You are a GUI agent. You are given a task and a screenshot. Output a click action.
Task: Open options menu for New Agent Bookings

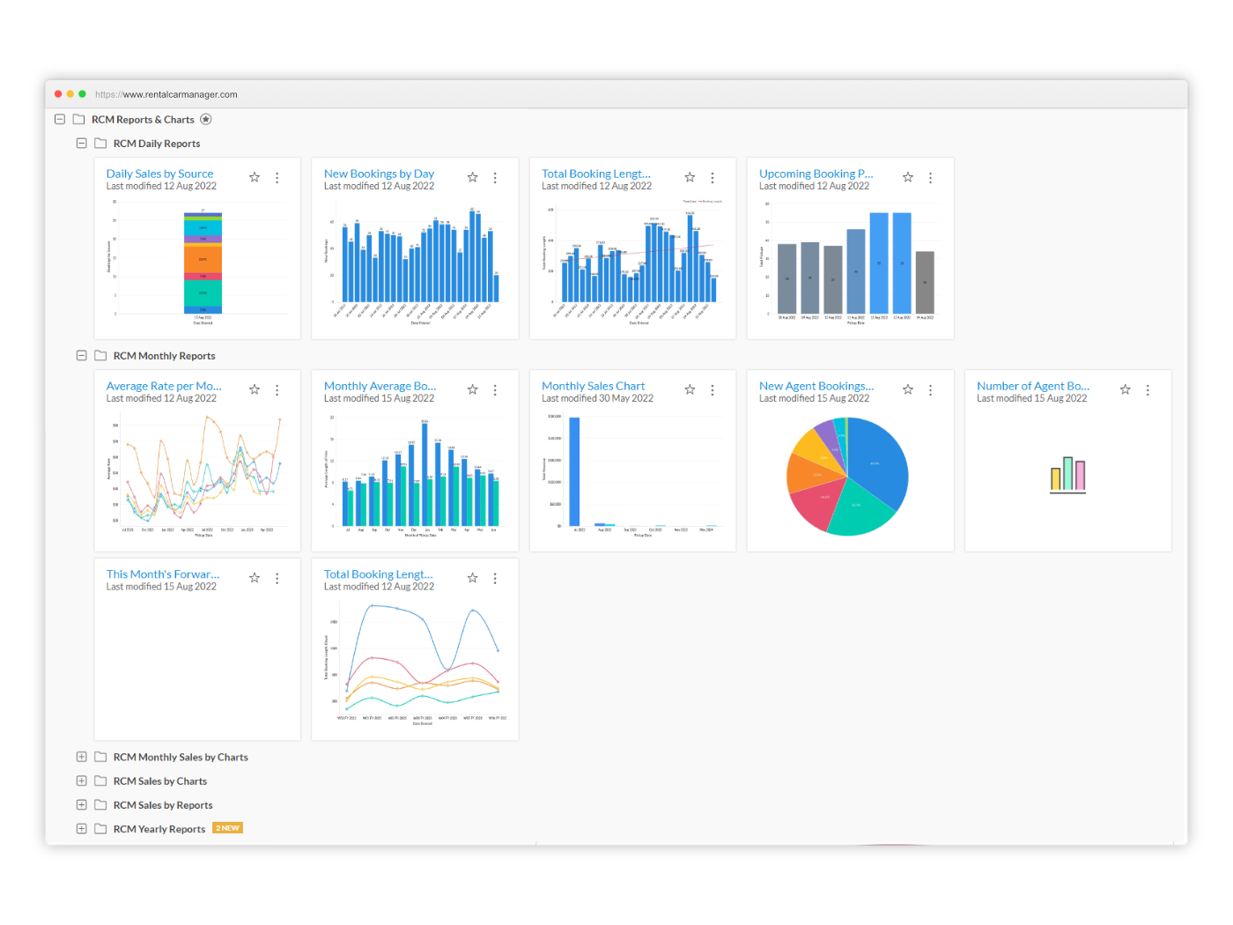point(930,389)
